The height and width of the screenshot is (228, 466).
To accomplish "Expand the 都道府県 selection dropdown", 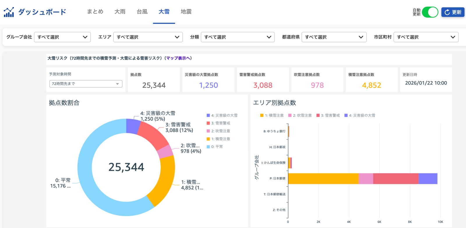I will 334,37.
